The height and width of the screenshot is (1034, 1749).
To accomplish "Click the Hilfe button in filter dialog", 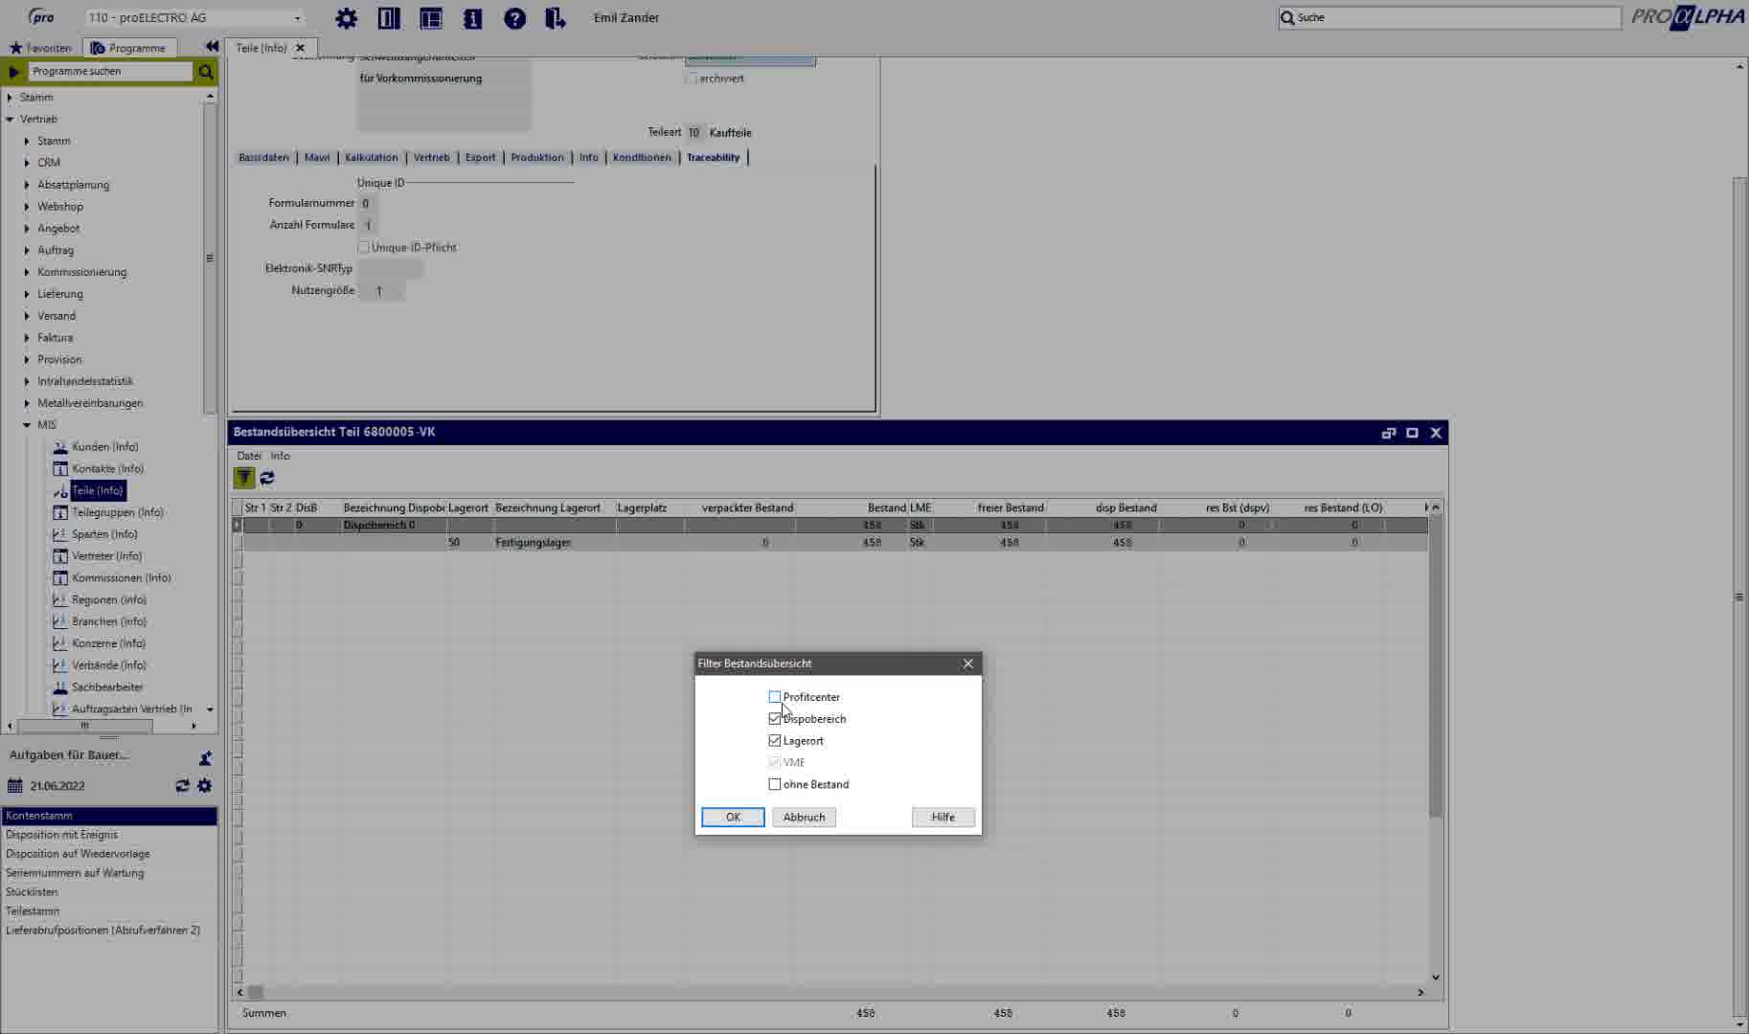I will pyautogui.click(x=943, y=818).
